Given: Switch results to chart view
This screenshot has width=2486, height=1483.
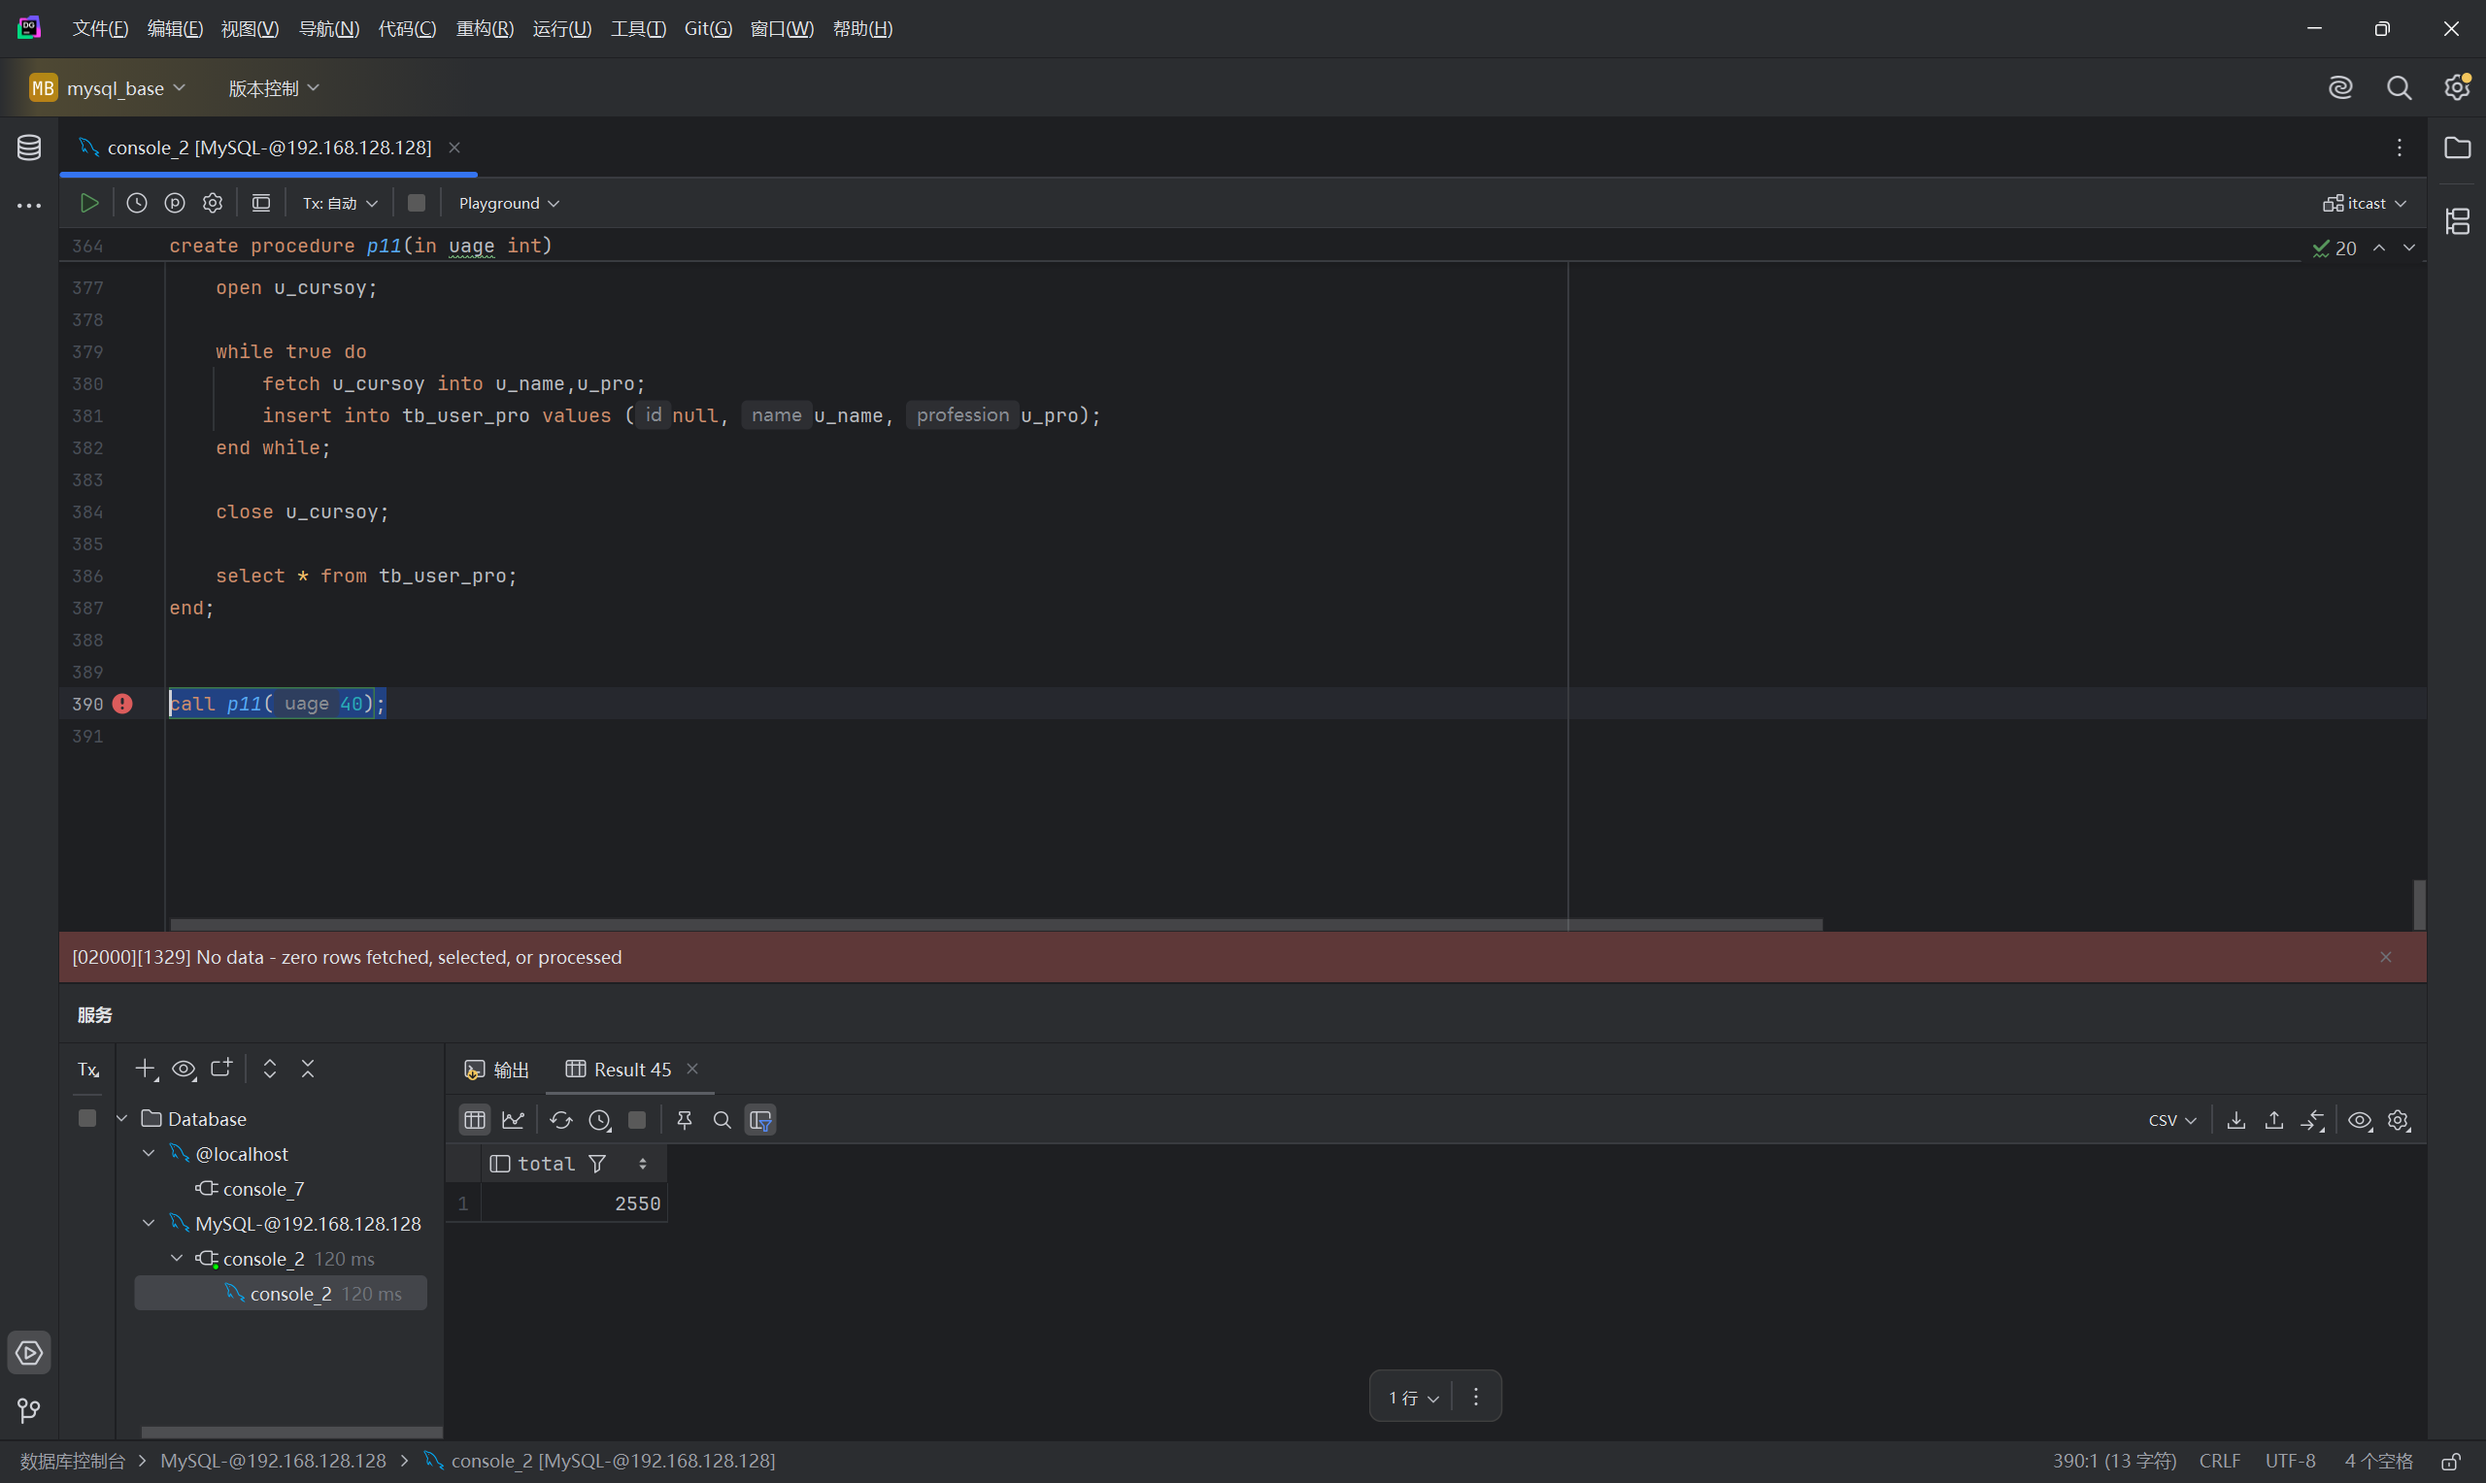Looking at the screenshot, I should pyautogui.click(x=513, y=1120).
